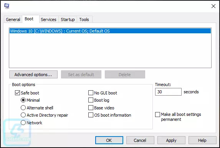The height and width of the screenshot is (148, 220).
Task: Open the Services tab
Action: 48,20
